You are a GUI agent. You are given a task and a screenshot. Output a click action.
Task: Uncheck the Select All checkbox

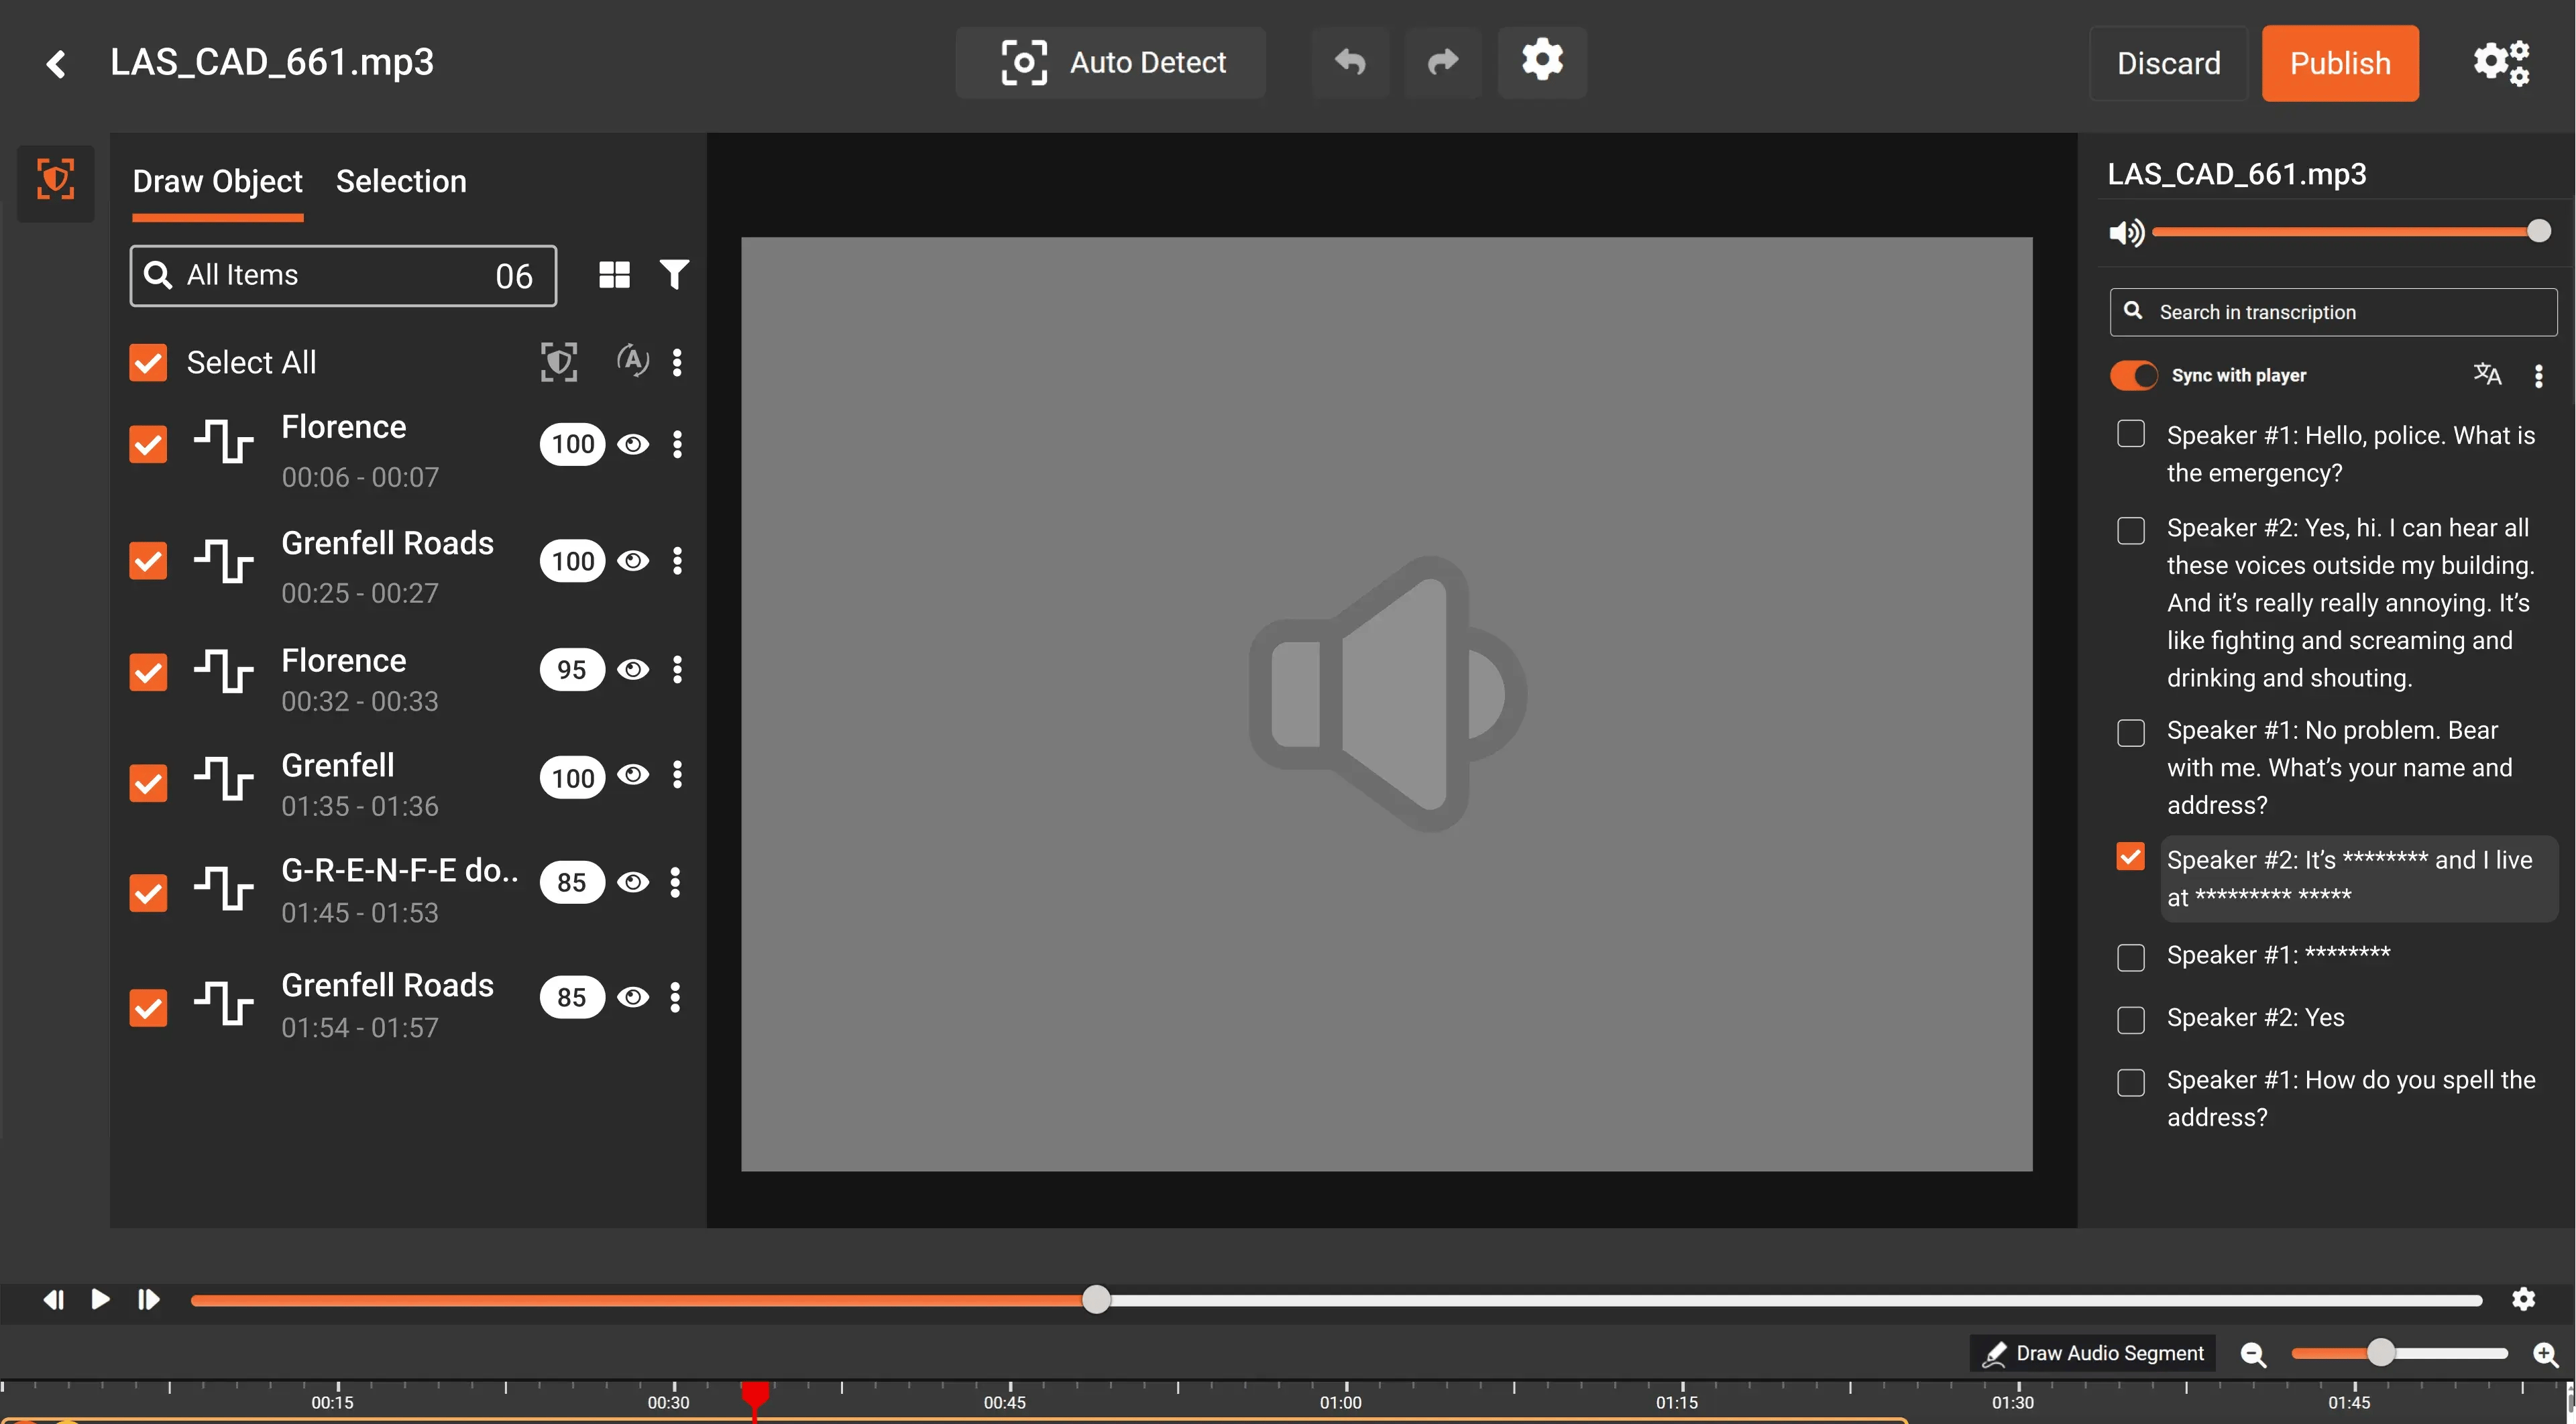[148, 362]
